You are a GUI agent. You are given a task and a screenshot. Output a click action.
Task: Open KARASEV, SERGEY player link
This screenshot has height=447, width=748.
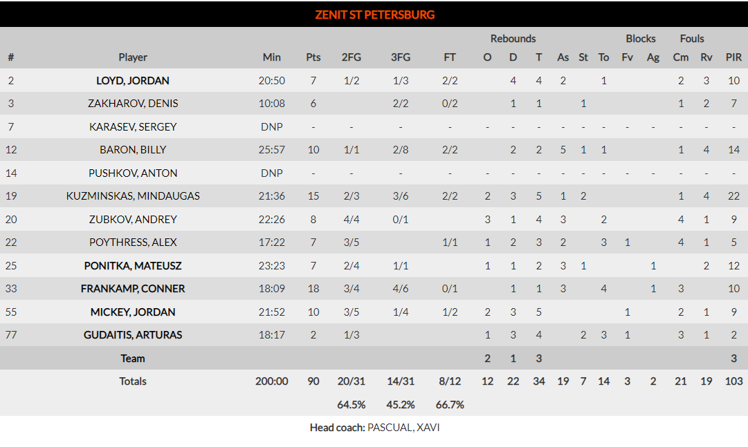click(133, 127)
